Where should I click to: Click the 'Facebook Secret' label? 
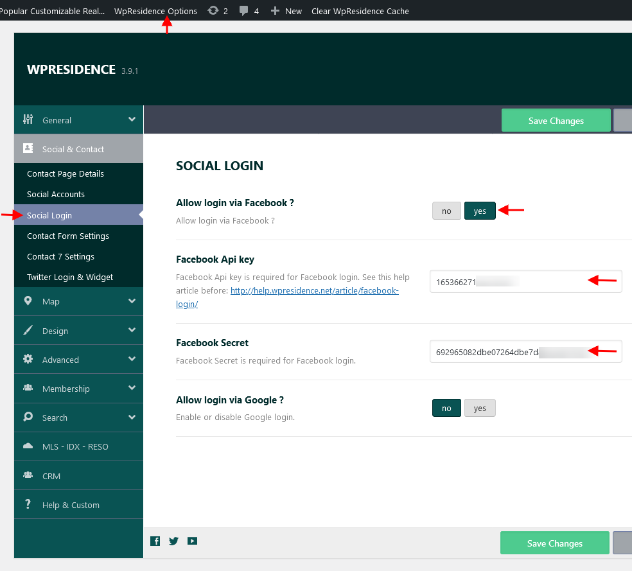[212, 343]
